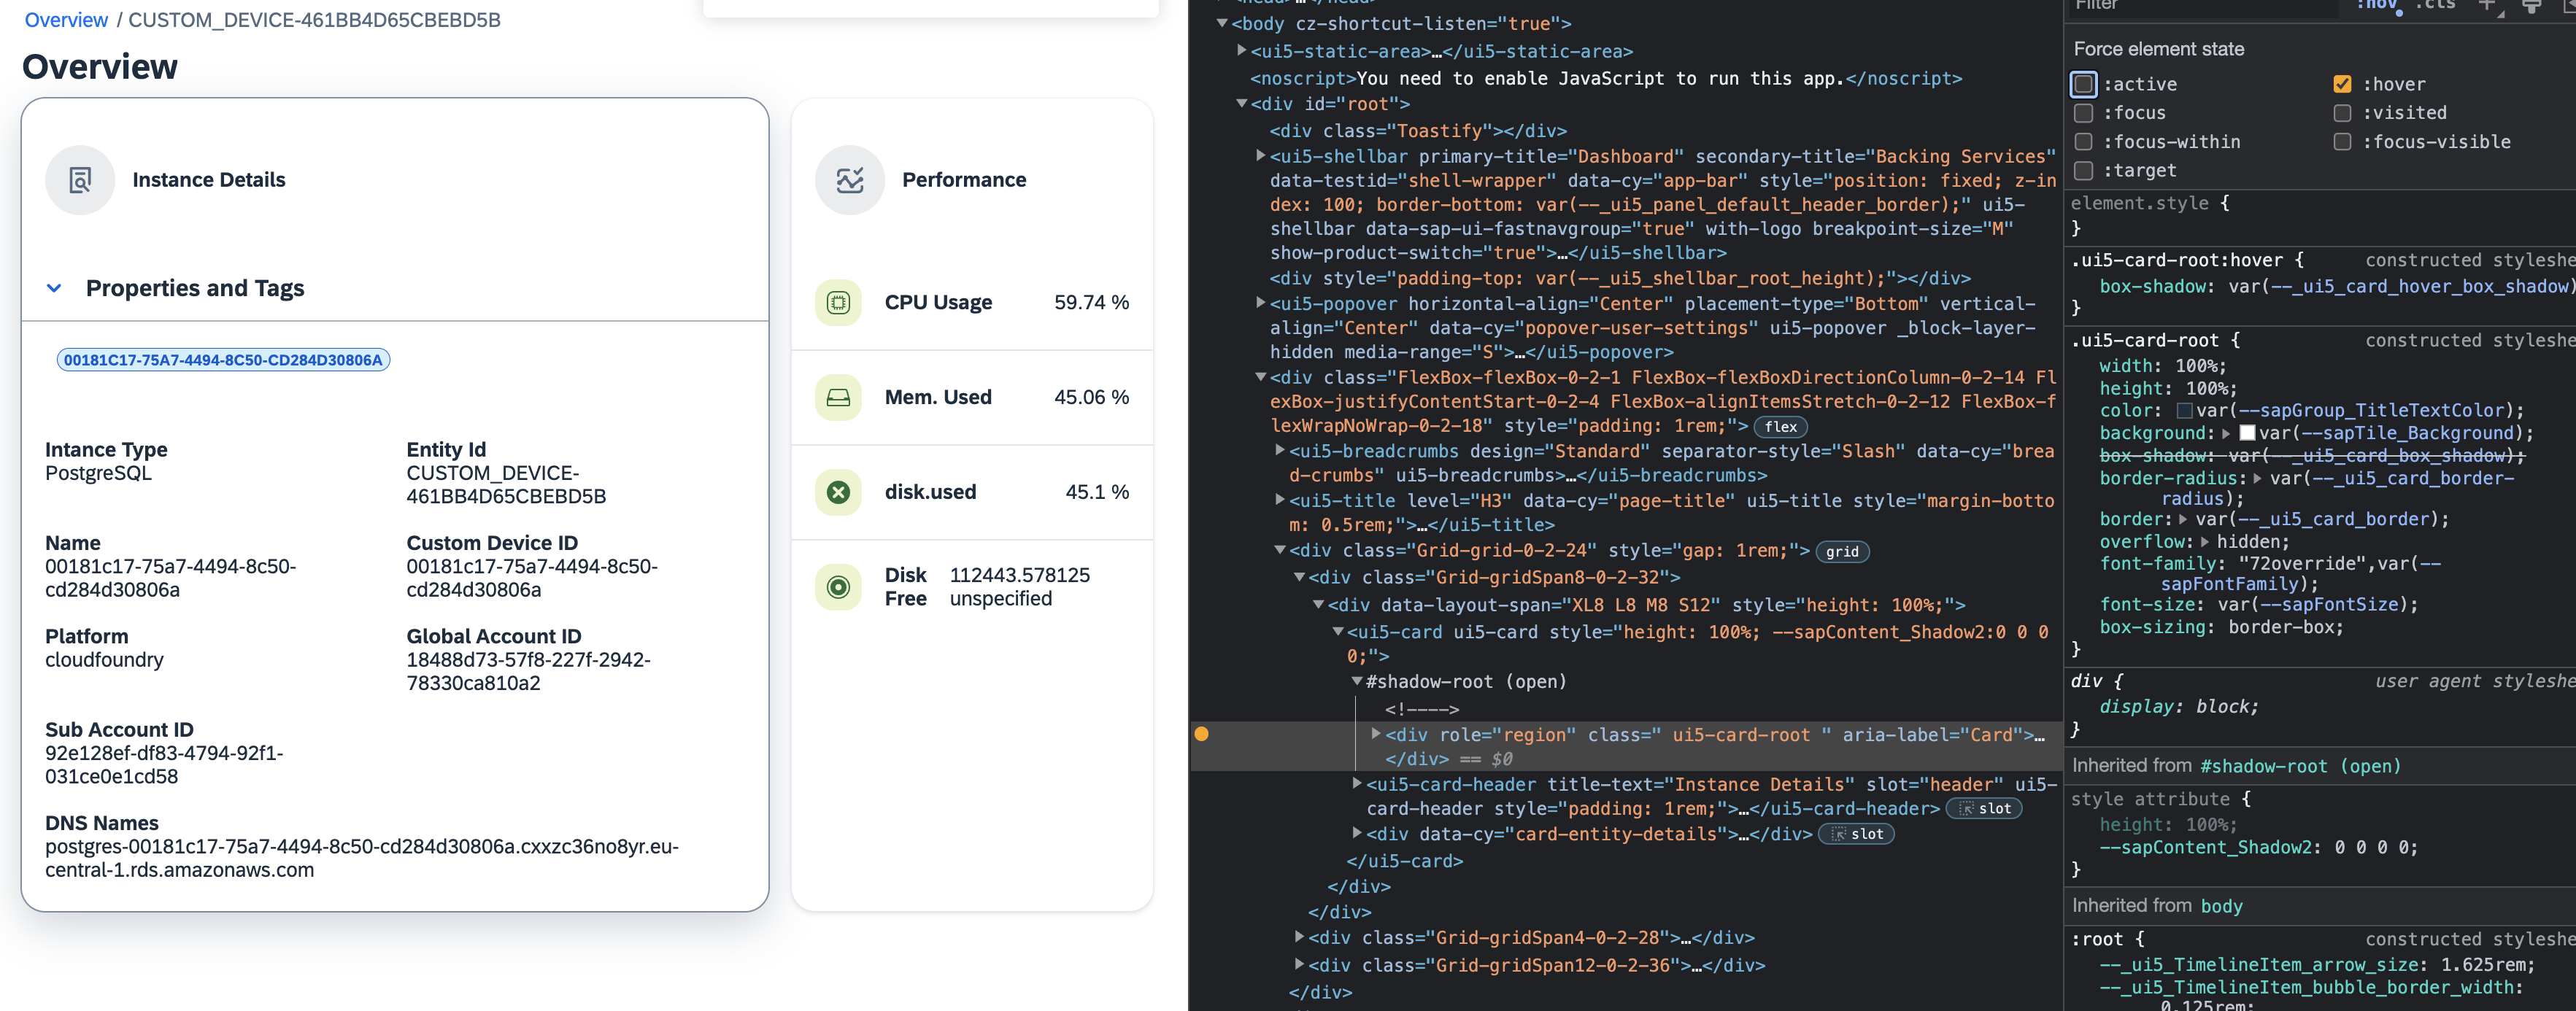Screen dimensions: 2576x1011
Task: Collapse the Properties and Tags section
Action: coord(54,288)
